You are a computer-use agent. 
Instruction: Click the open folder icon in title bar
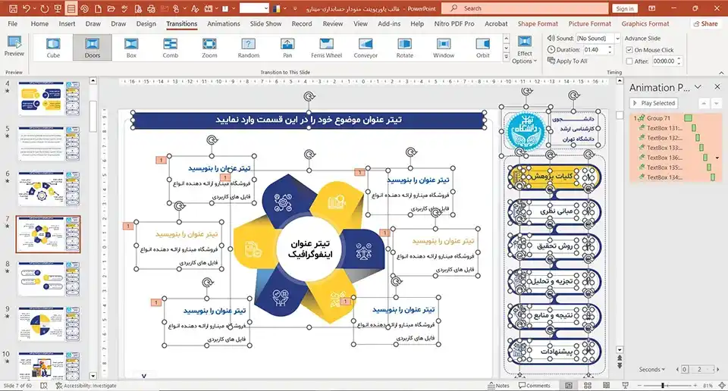click(x=111, y=8)
